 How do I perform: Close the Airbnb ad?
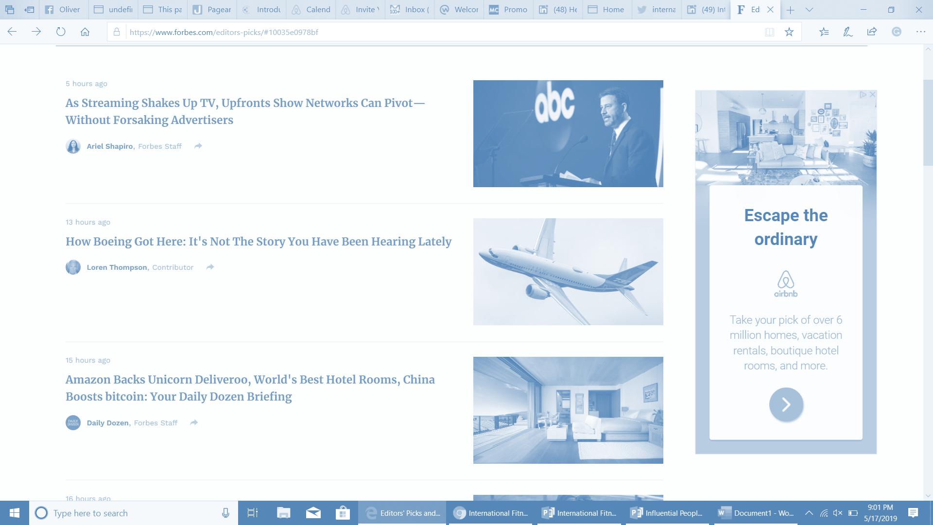click(x=872, y=95)
